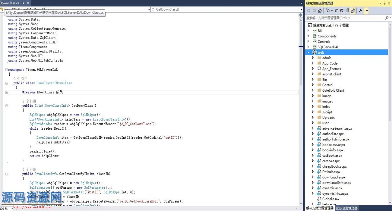
Task: Click the Forward arrow in Solution Explorer toolbar
Action: (314, 11)
